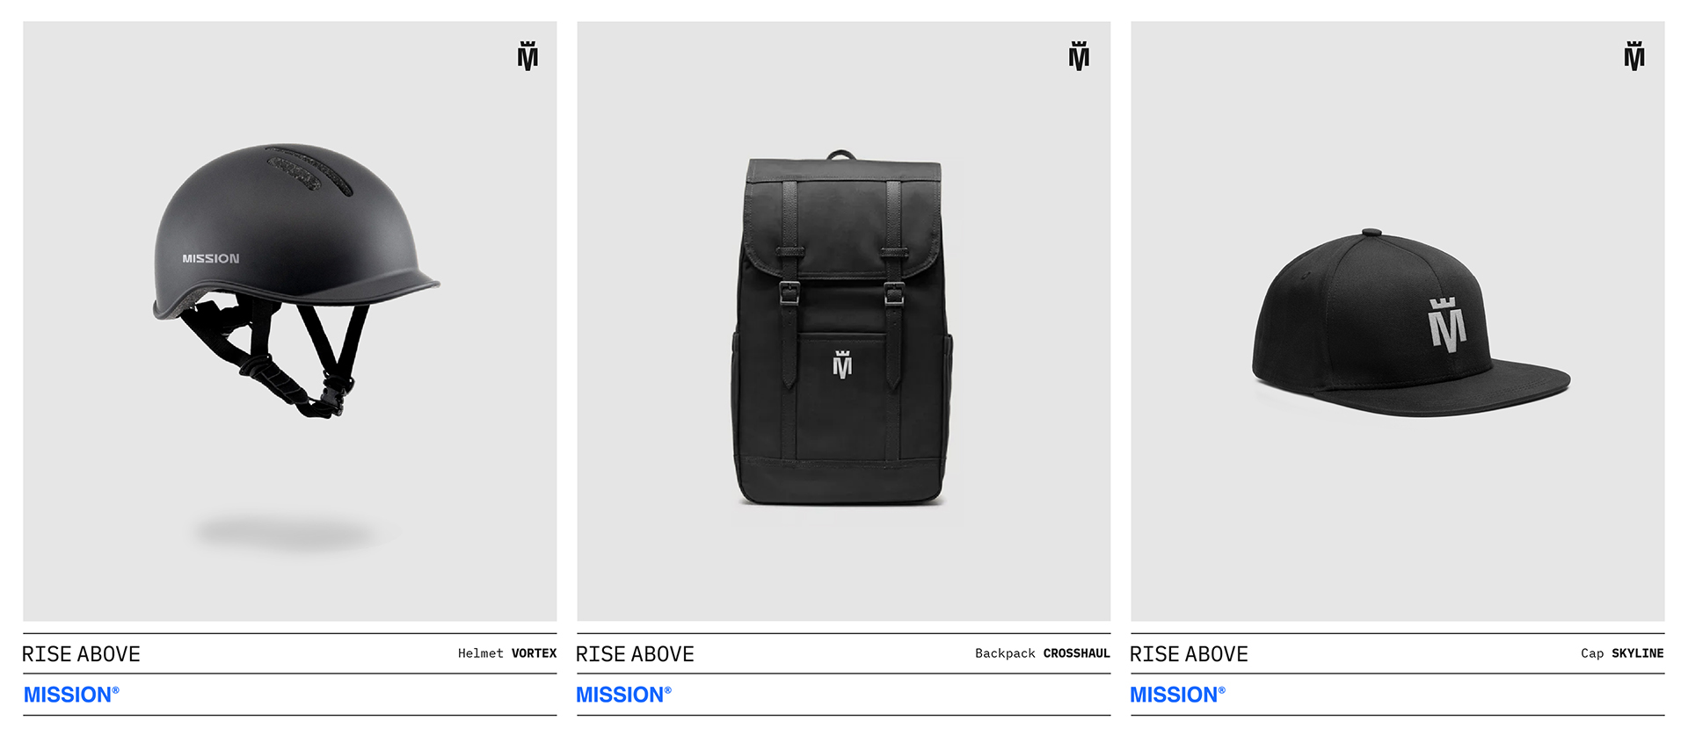Viewport: 1688px width, 735px height.
Task: Click RISE ABOVE text under the backpack
Action: [x=635, y=654]
